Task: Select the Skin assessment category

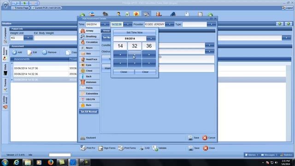Action: [89, 53]
